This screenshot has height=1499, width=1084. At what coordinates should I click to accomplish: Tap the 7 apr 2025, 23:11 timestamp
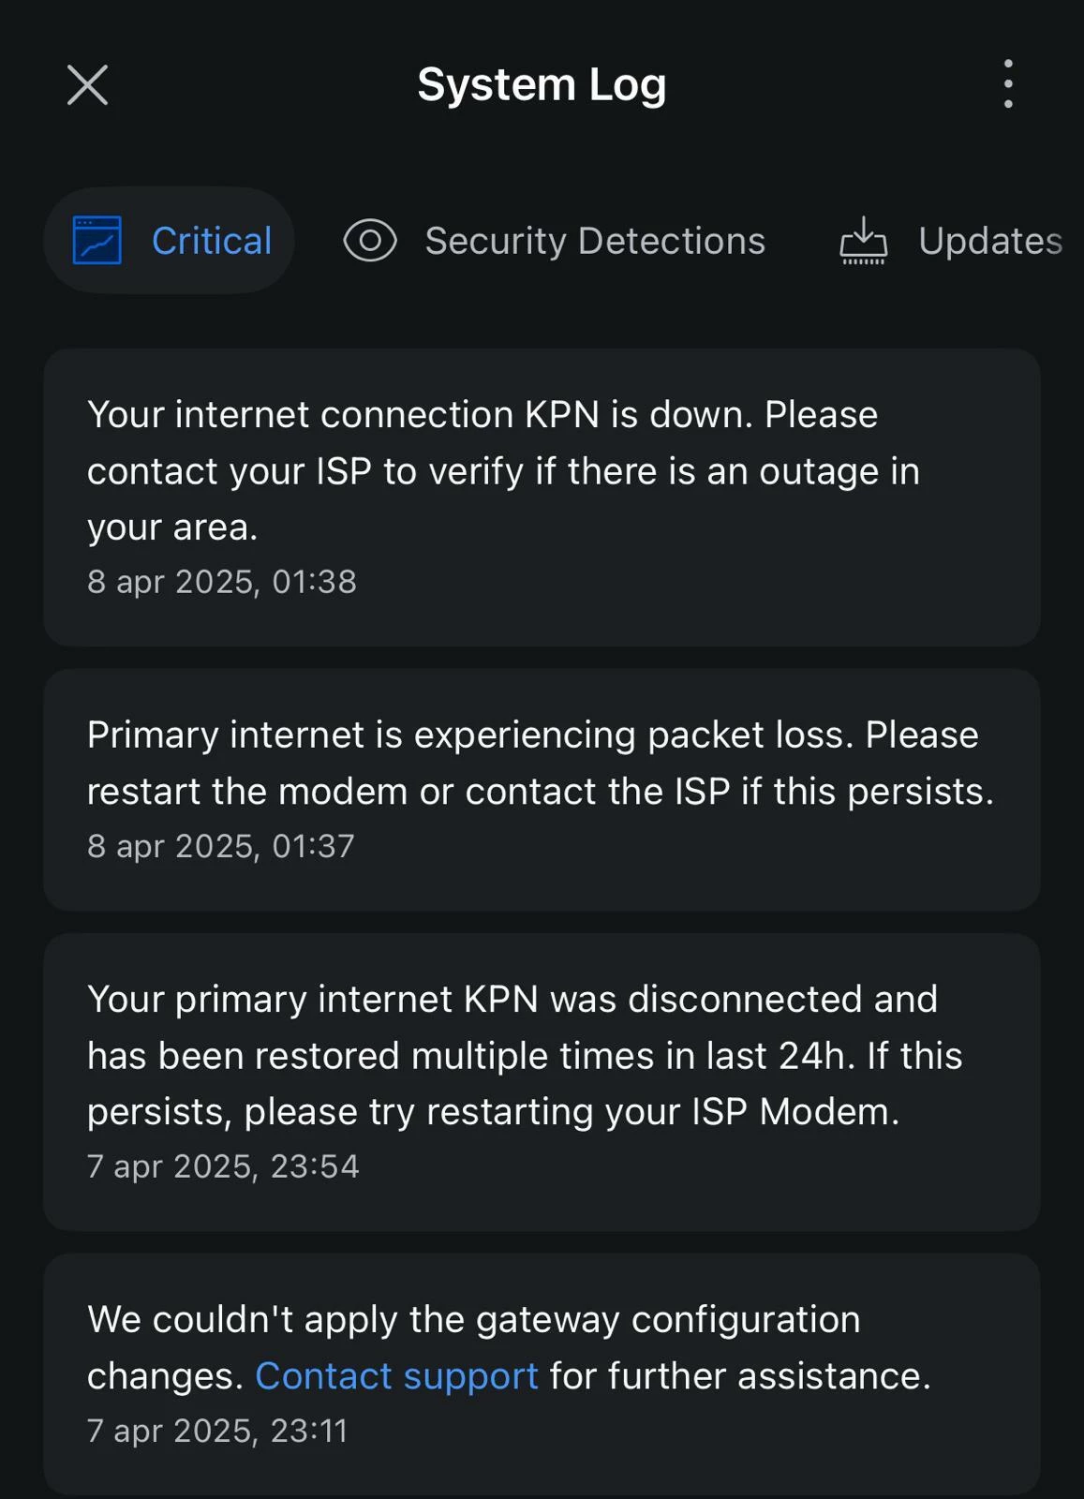tap(217, 1431)
